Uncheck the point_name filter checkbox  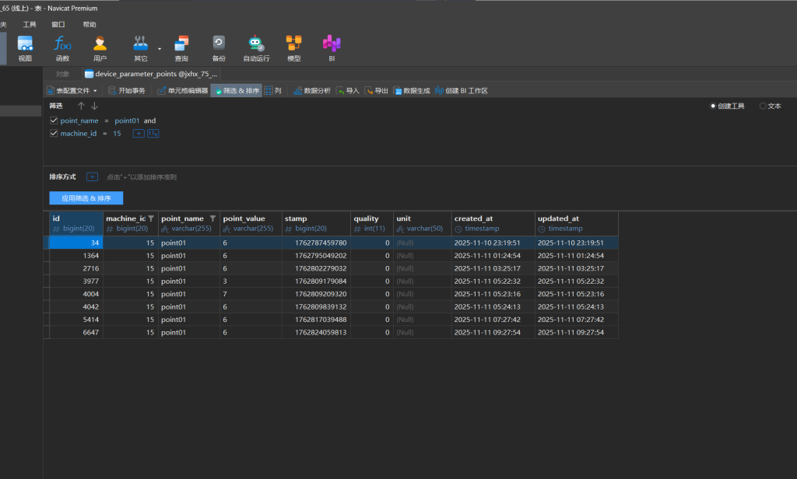(x=54, y=121)
